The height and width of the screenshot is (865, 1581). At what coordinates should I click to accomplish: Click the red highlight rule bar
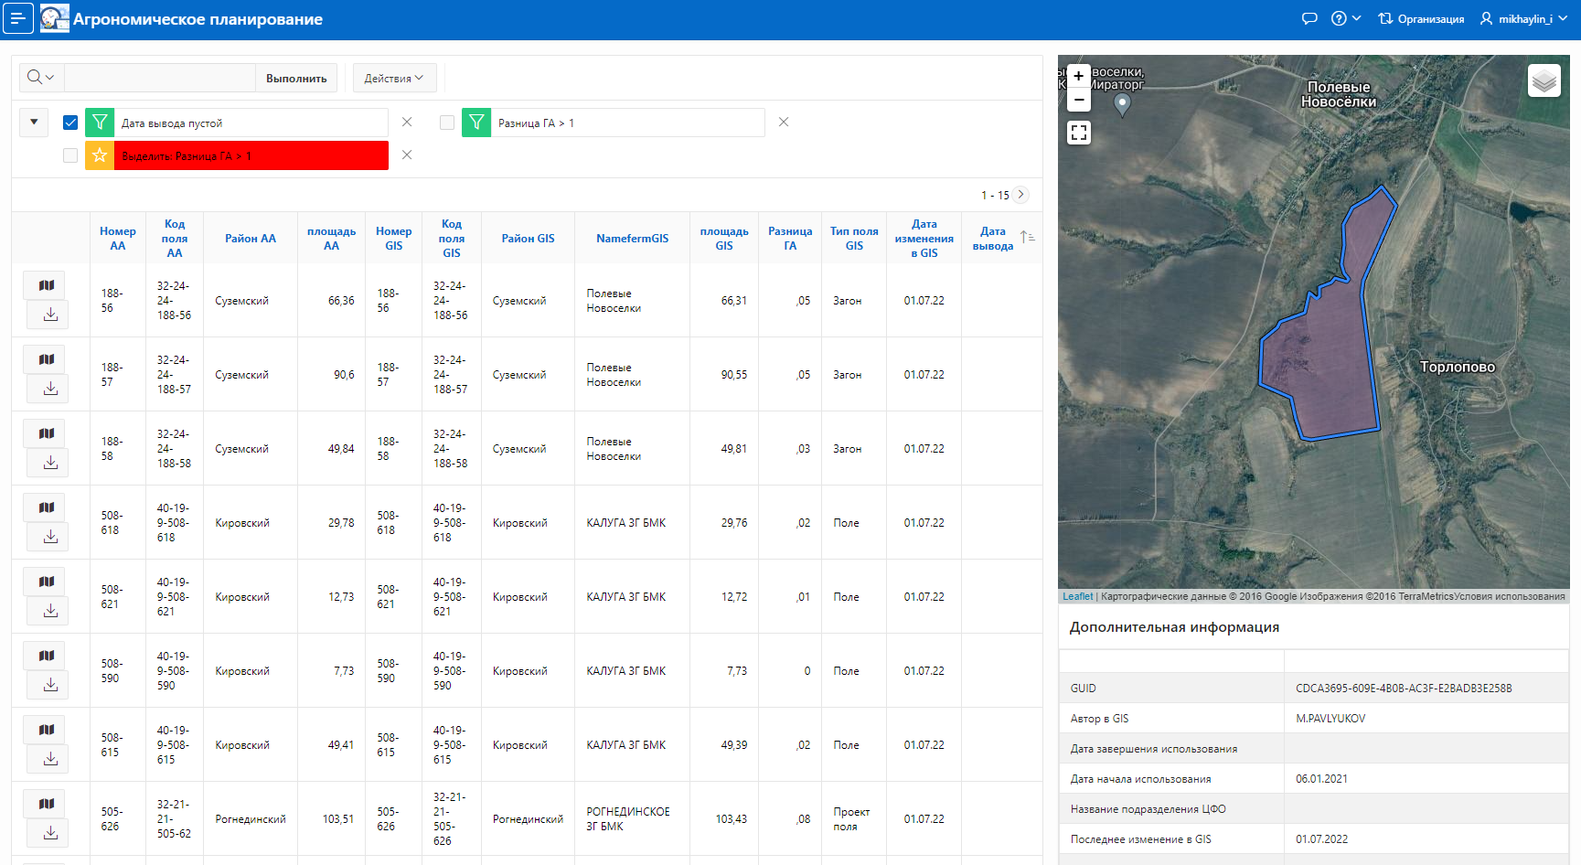253,155
